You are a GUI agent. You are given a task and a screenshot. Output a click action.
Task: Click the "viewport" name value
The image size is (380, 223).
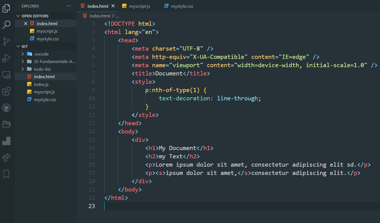pos(186,65)
